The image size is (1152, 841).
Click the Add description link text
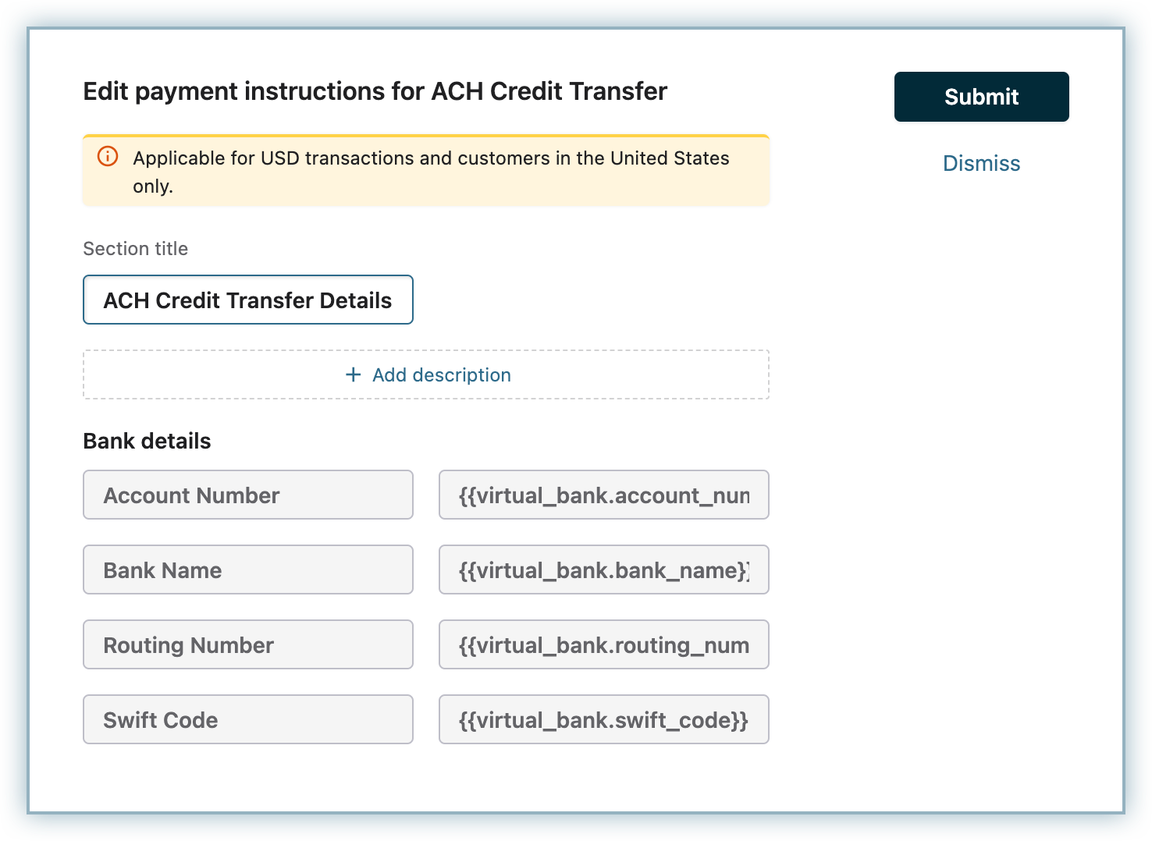pos(441,375)
